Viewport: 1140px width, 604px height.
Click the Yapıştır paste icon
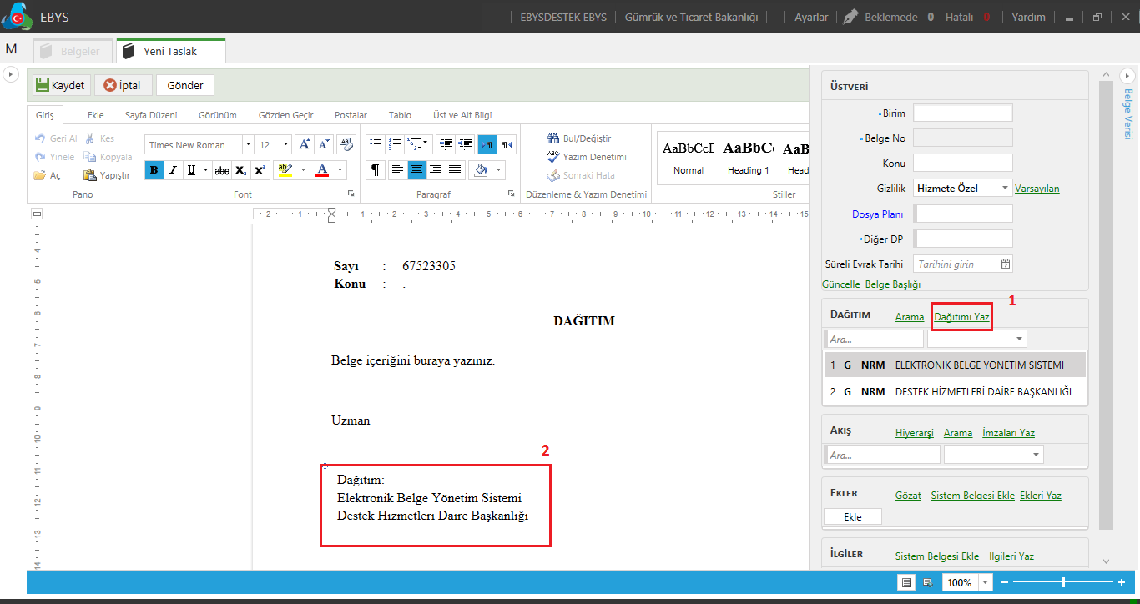tap(90, 175)
